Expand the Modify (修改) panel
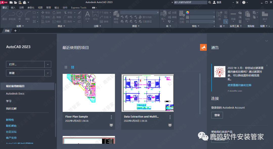This screenshot has height=149, width=273. 61,26
